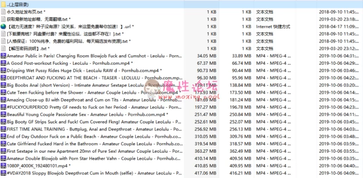Image resolution: width=363 pixels, height=178 pixels.
Task: Select the 人格保证 text file entry
Action: pyautogui.click(x=69, y=41)
